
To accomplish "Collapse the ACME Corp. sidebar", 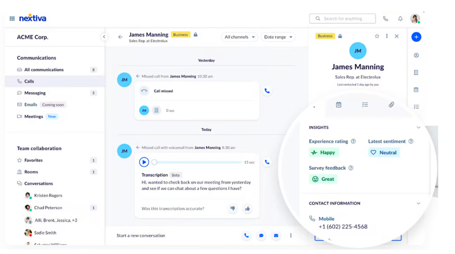I will (104, 37).
